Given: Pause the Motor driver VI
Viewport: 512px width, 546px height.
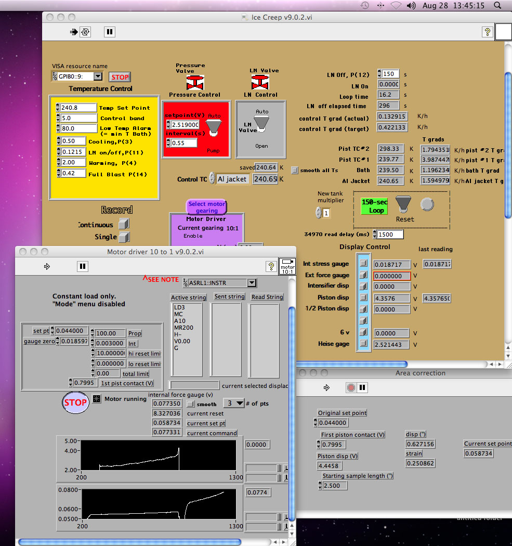Looking at the screenshot, I should (x=82, y=266).
